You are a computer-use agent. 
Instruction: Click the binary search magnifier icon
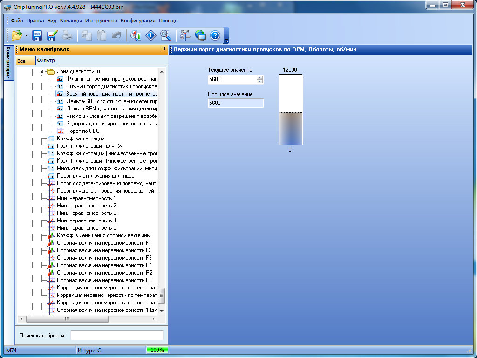pos(165,35)
